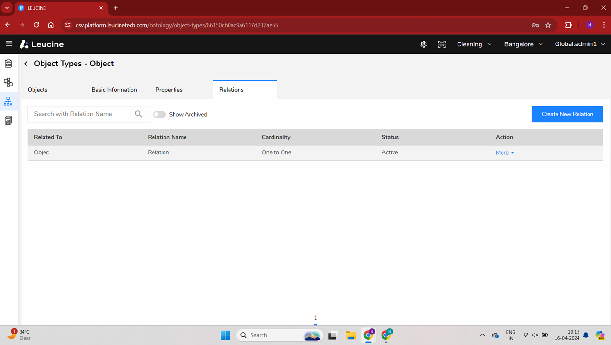Screen dimensions: 611x345
Task: Expand the Global.admin1 user menu
Action: 579,44
